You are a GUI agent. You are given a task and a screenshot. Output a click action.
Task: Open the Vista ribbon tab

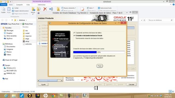click(x=28, y=5)
